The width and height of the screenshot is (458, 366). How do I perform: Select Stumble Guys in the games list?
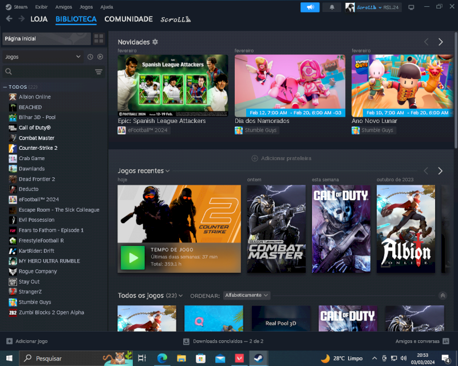click(x=34, y=302)
